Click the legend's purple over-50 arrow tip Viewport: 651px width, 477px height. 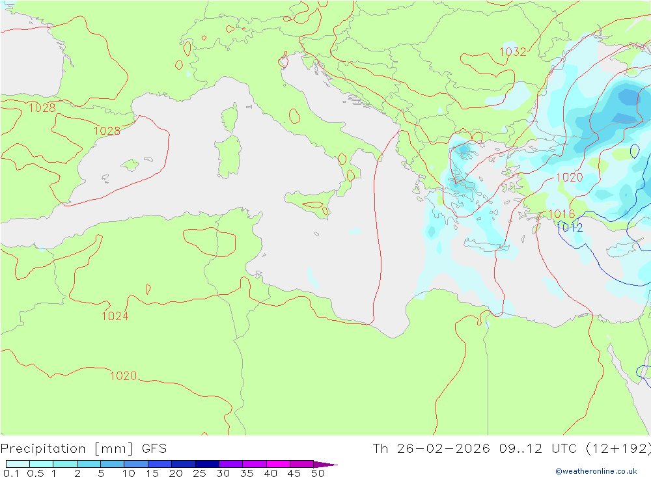pos(325,464)
